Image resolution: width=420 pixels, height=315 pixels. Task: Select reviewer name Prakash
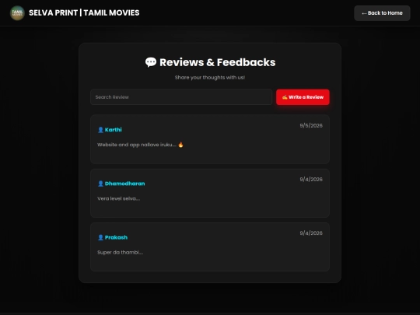pyautogui.click(x=116, y=237)
